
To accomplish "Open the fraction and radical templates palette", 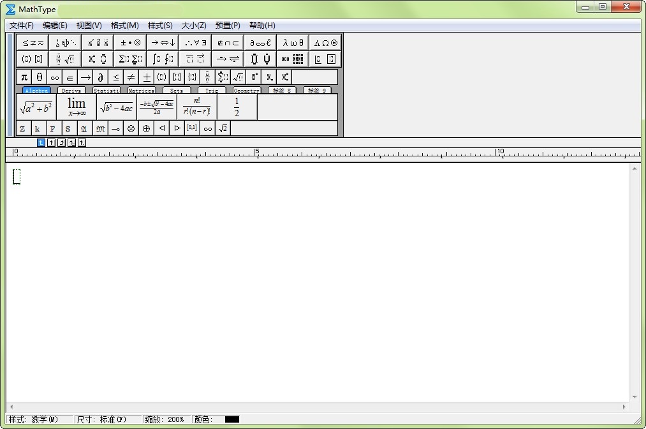I will click(x=65, y=59).
